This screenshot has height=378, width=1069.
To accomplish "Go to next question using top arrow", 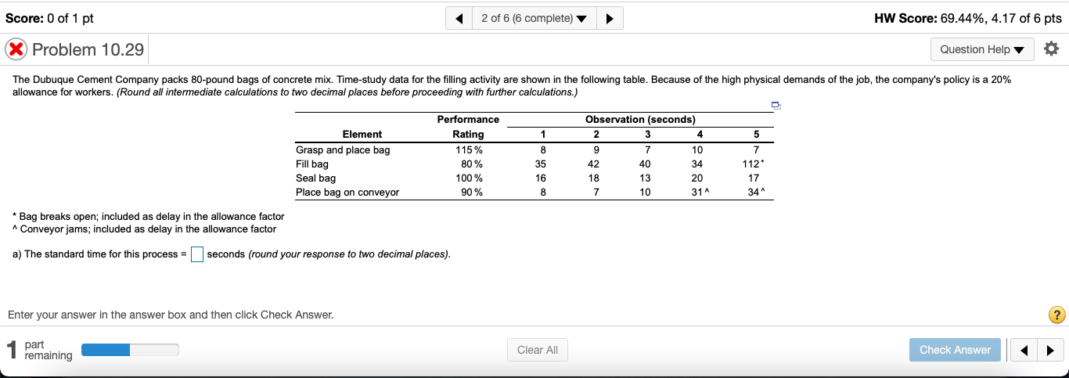I will point(610,18).
